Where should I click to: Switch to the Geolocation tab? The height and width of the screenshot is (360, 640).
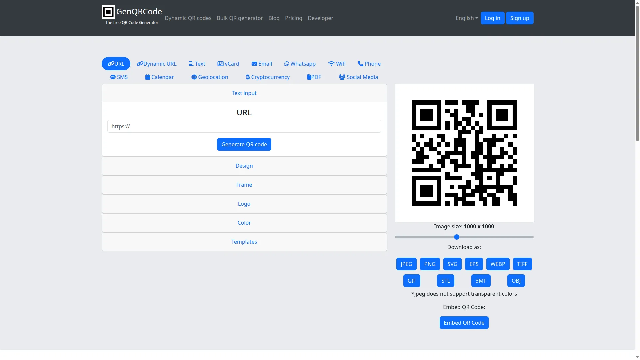coord(210,77)
